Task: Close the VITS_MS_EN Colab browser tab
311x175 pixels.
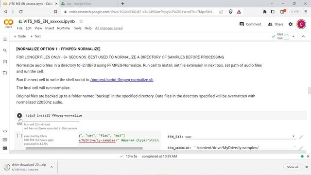Action: [56, 3]
